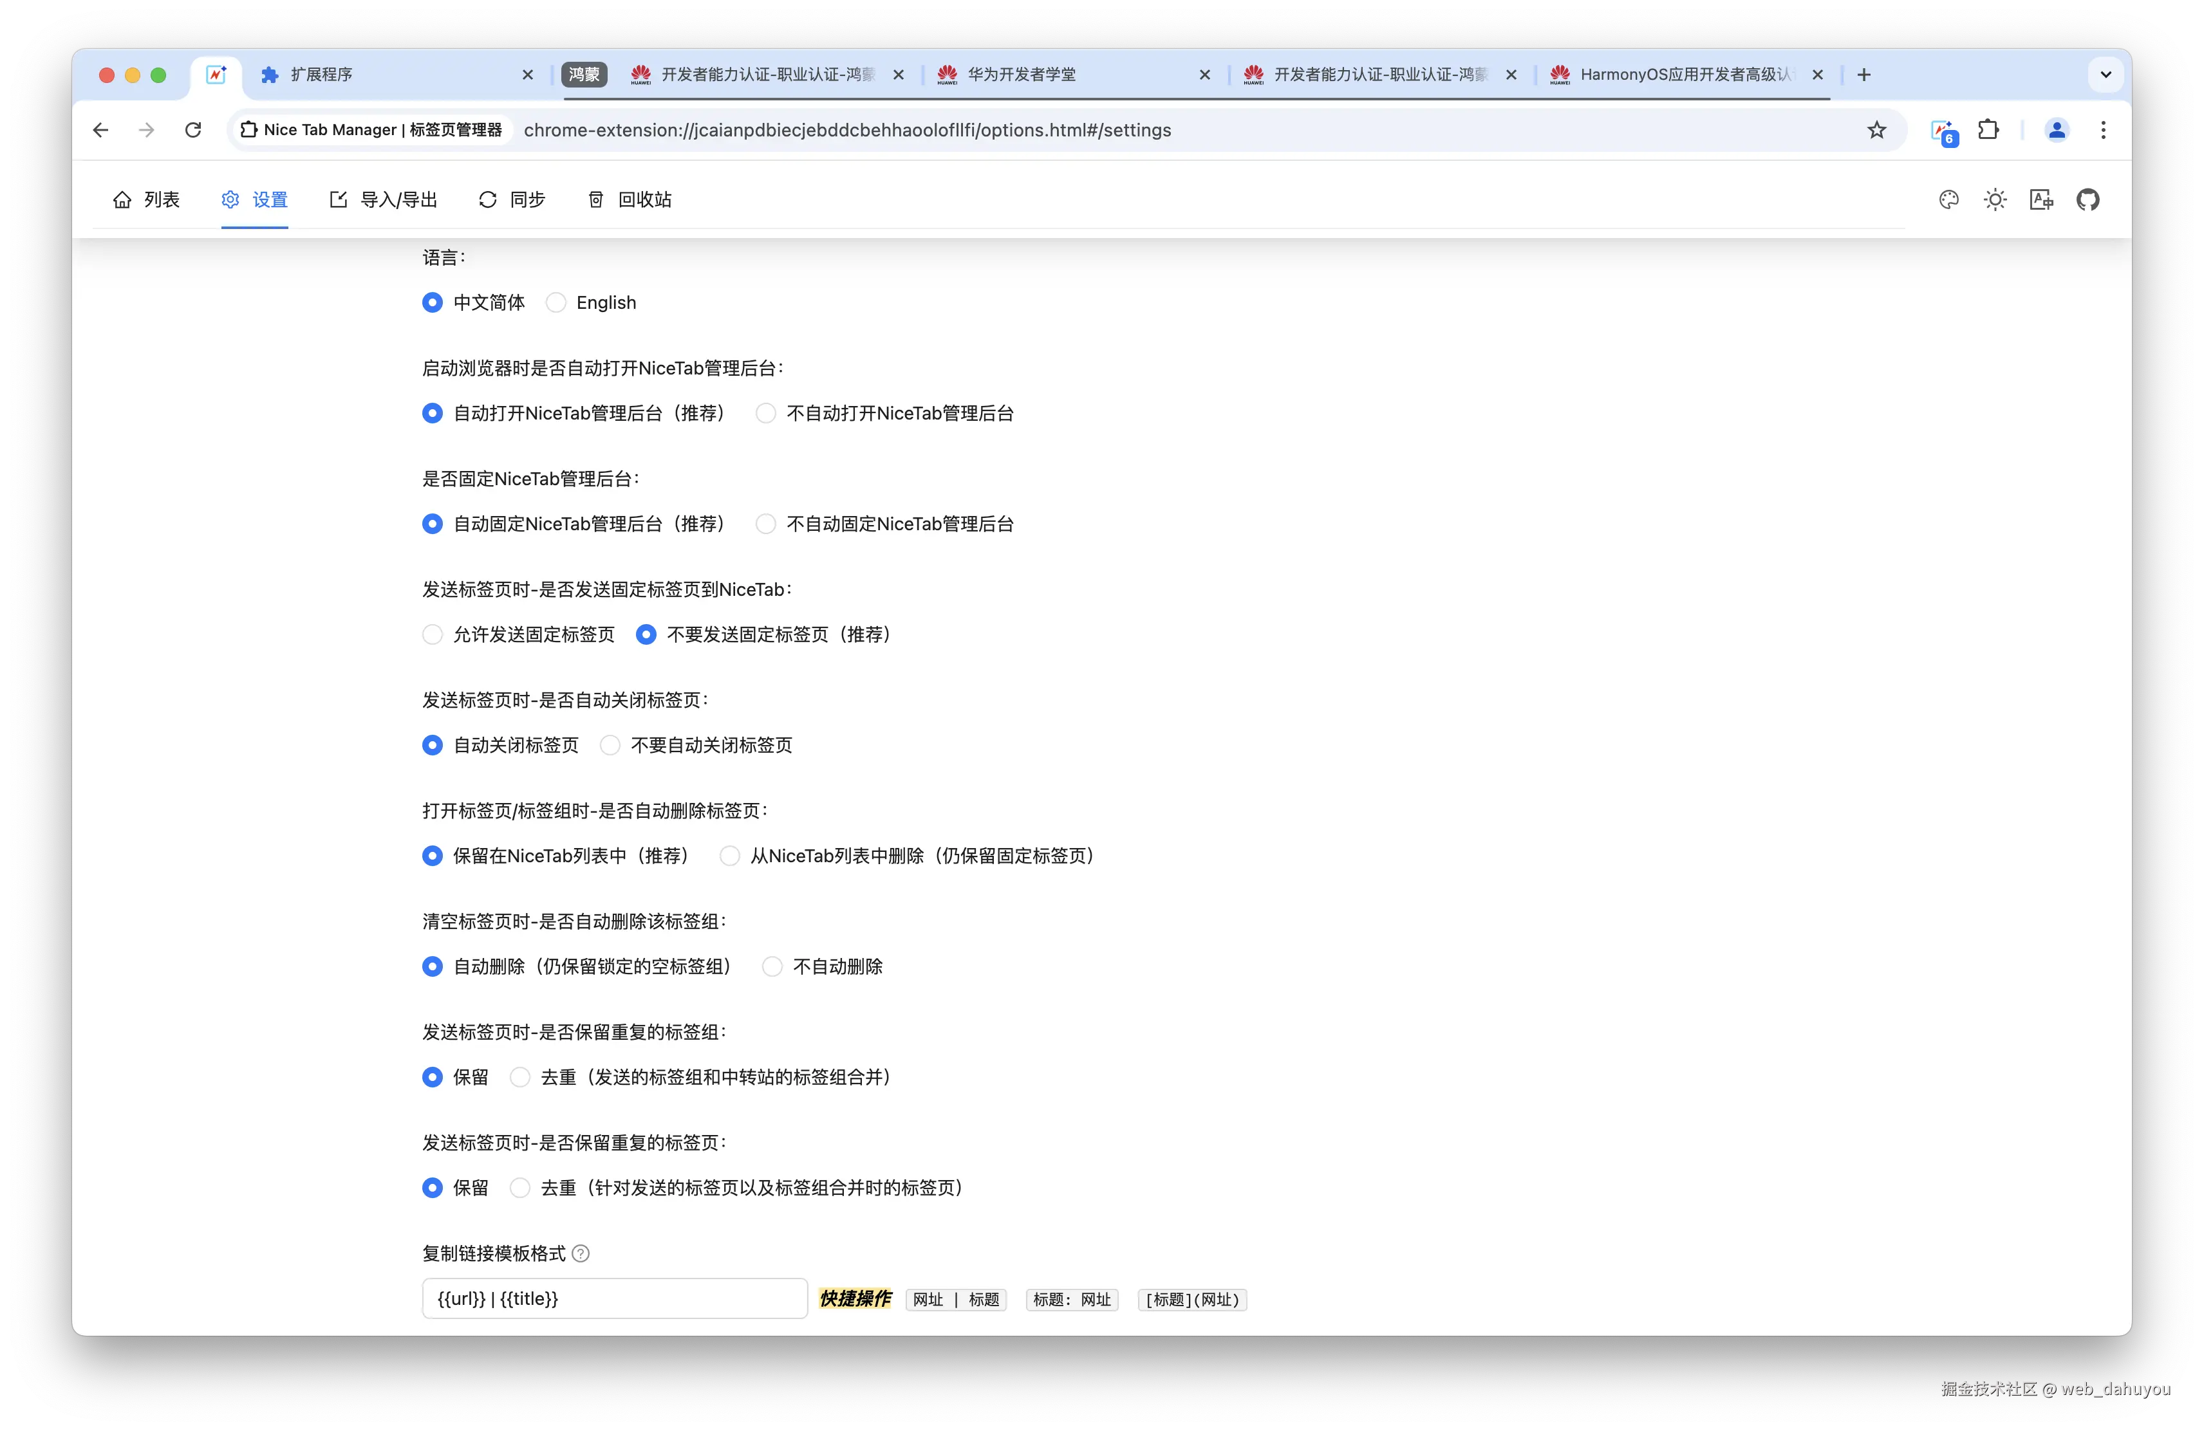Open the GitHub repository icon
This screenshot has height=1431, width=2204.
pos(2087,200)
